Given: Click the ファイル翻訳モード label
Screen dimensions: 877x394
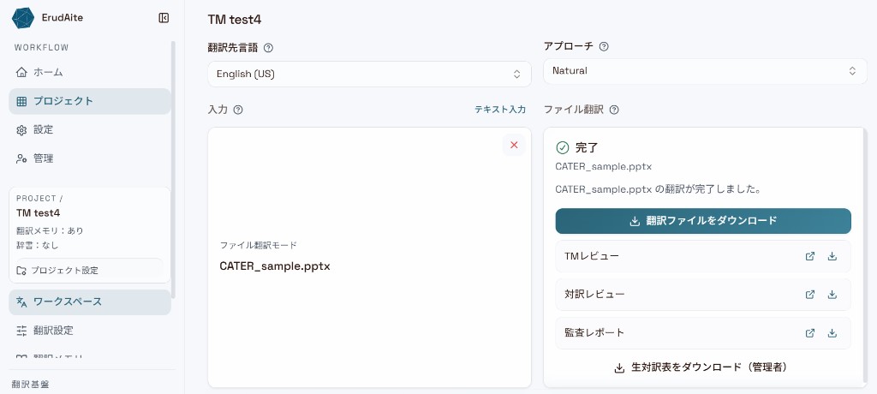Looking at the screenshot, I should pos(258,245).
